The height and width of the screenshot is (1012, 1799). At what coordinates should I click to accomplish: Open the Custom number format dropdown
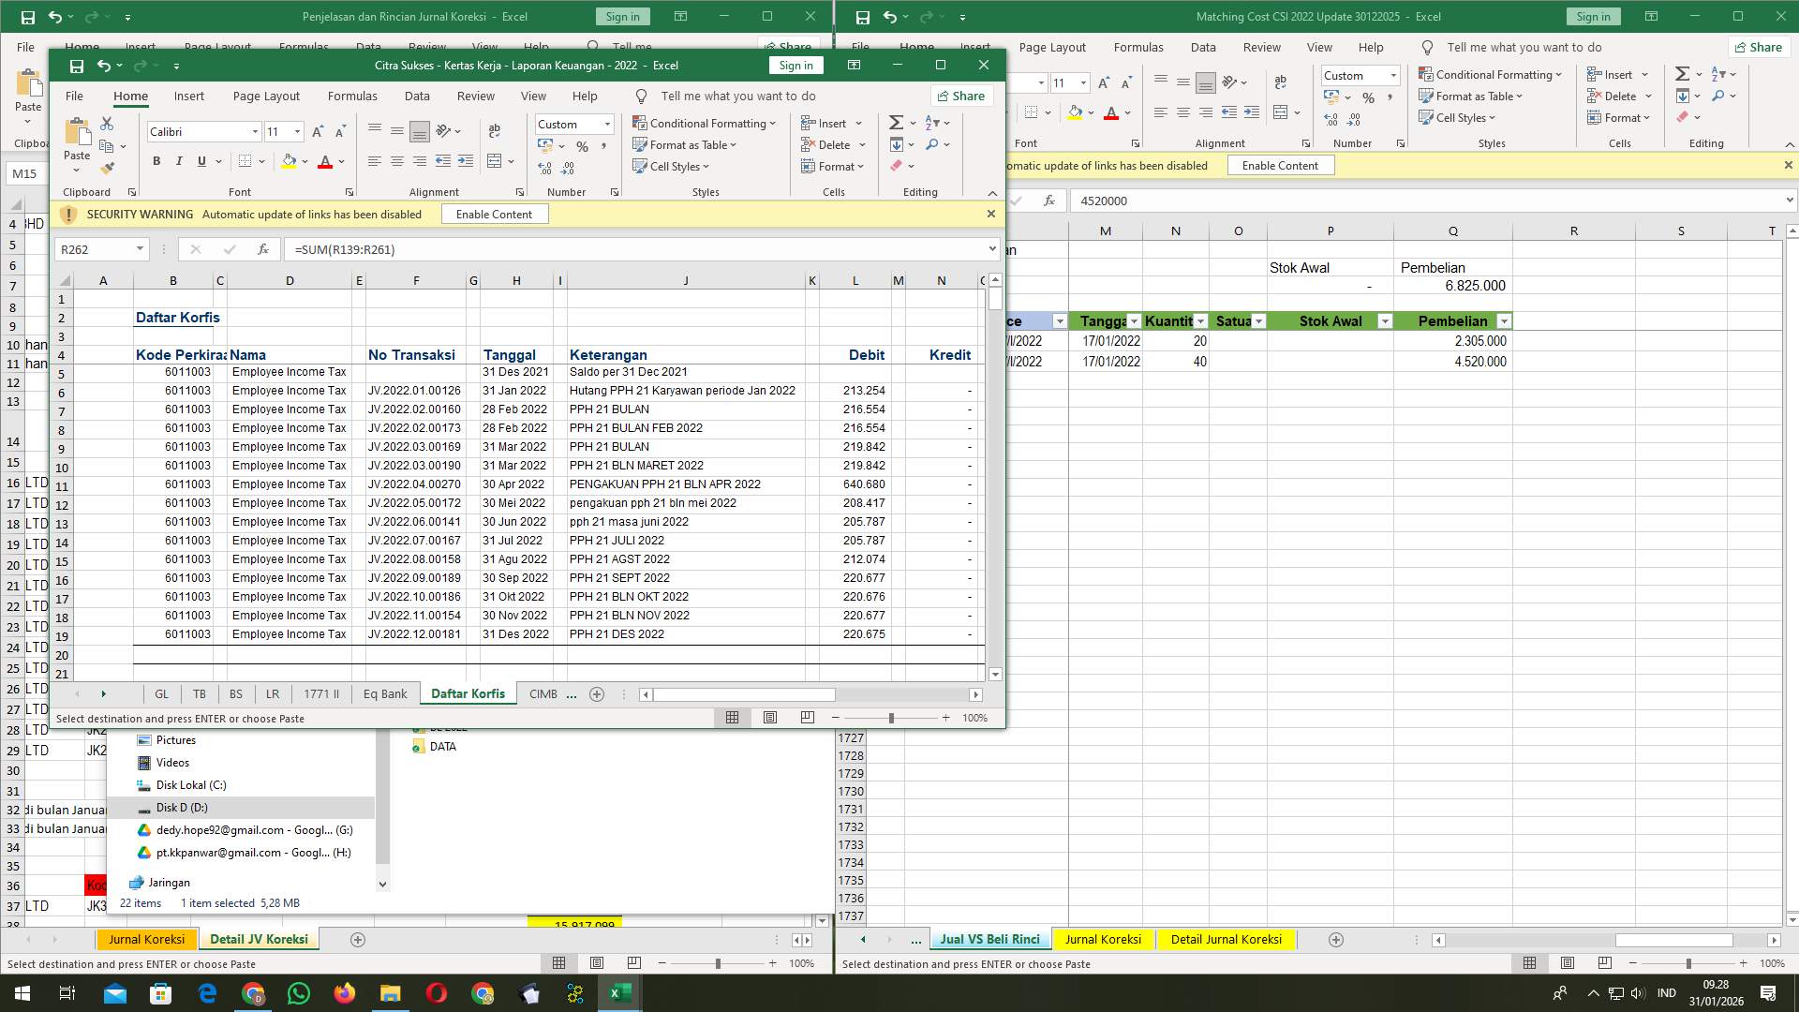pos(605,124)
